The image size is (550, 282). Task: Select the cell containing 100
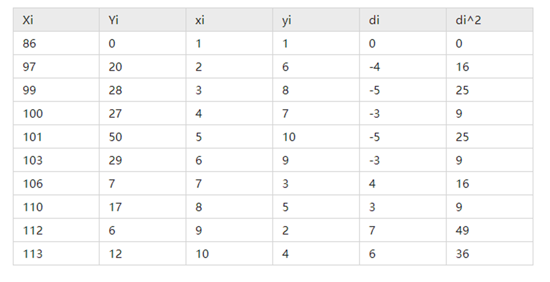pos(33,114)
